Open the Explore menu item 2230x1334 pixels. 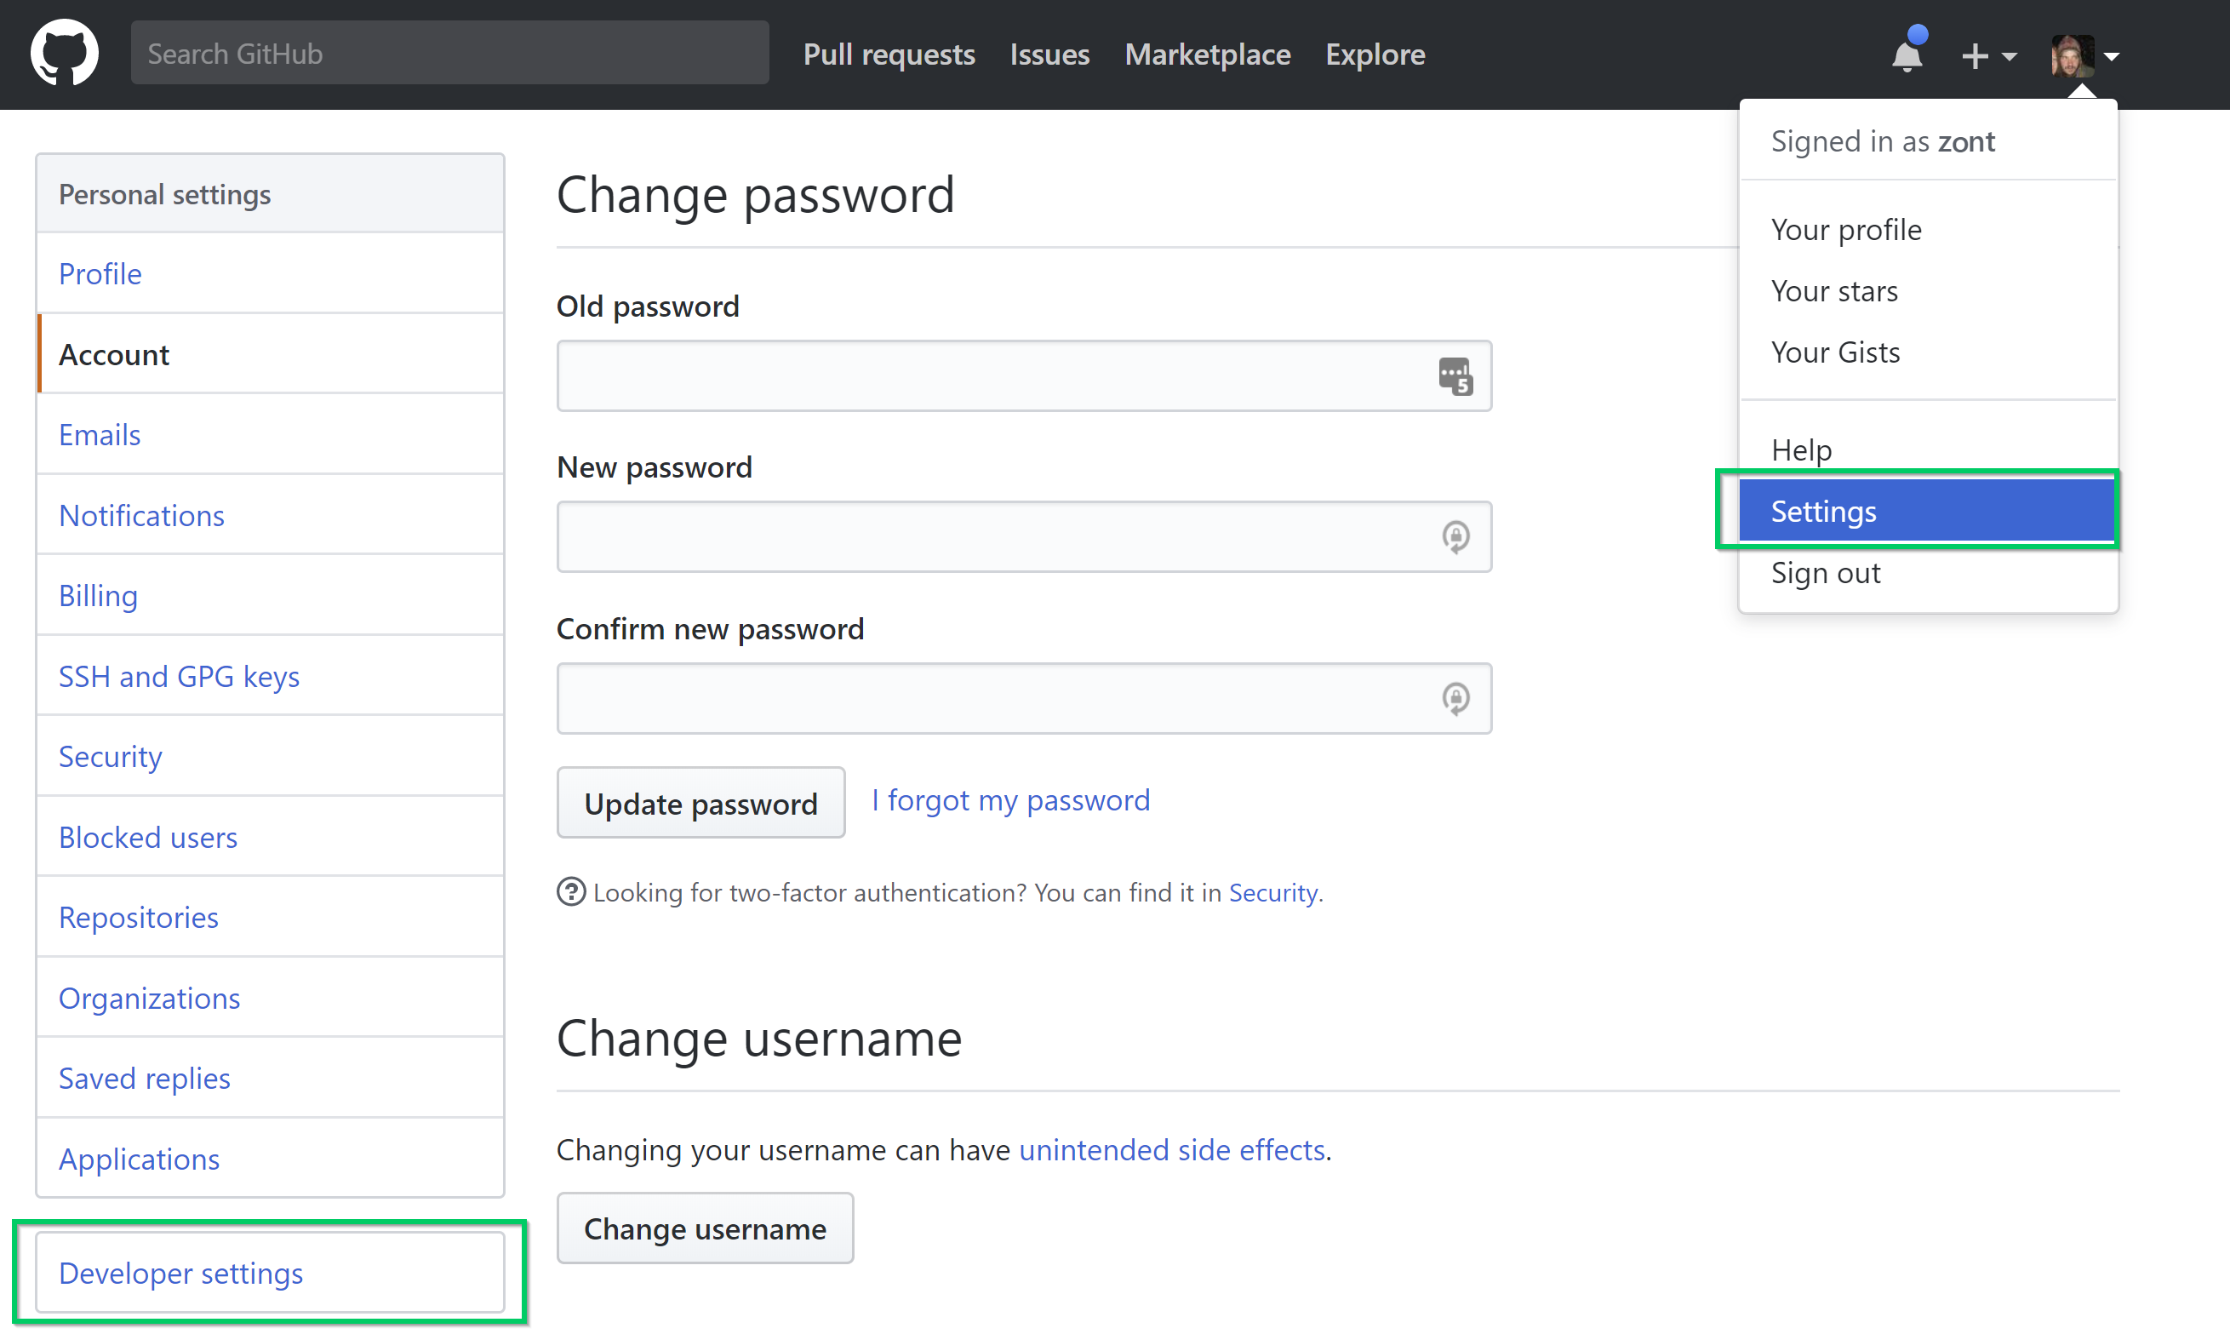[x=1375, y=54]
